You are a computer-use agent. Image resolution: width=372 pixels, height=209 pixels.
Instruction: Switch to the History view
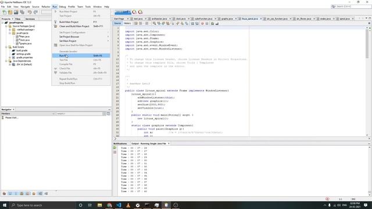[127, 23]
